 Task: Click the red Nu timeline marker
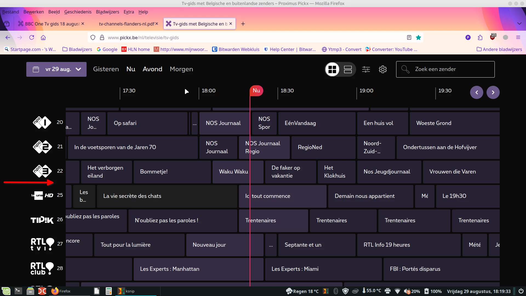point(256,90)
